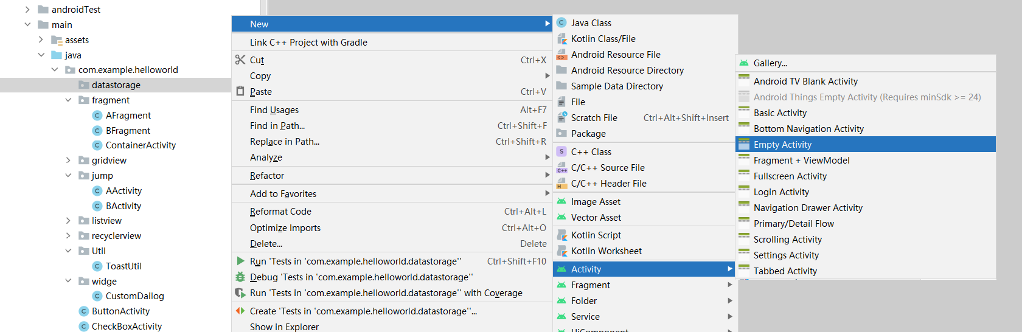This screenshot has height=332, width=1022.
Task: Click the Cut scissors icon
Action: point(240,60)
